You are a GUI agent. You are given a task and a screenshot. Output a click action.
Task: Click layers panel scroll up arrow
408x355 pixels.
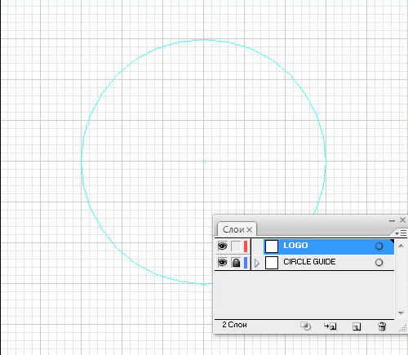point(401,246)
